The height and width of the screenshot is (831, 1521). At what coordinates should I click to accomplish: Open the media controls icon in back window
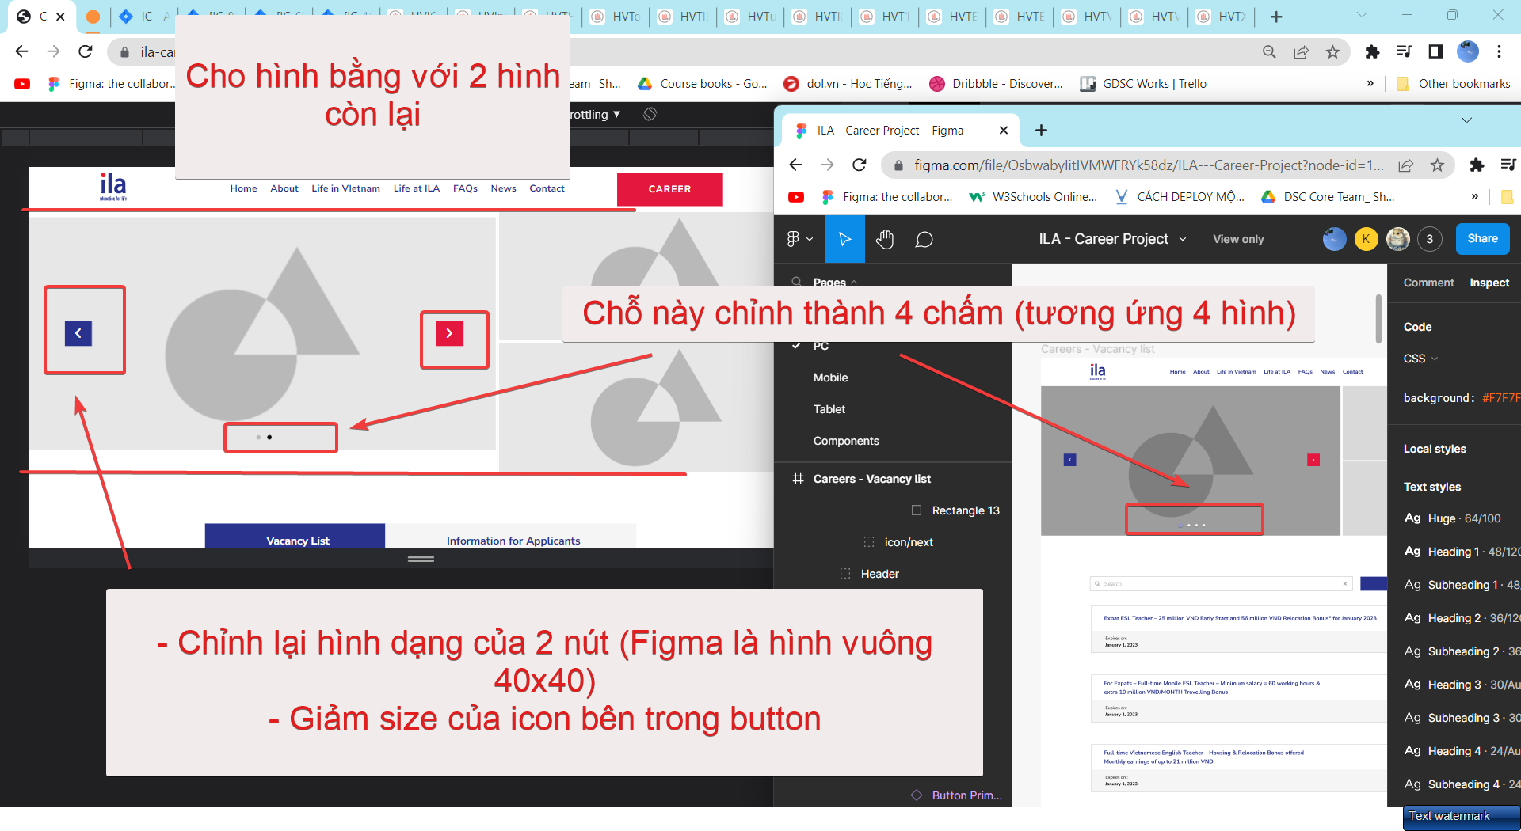pyautogui.click(x=1404, y=51)
